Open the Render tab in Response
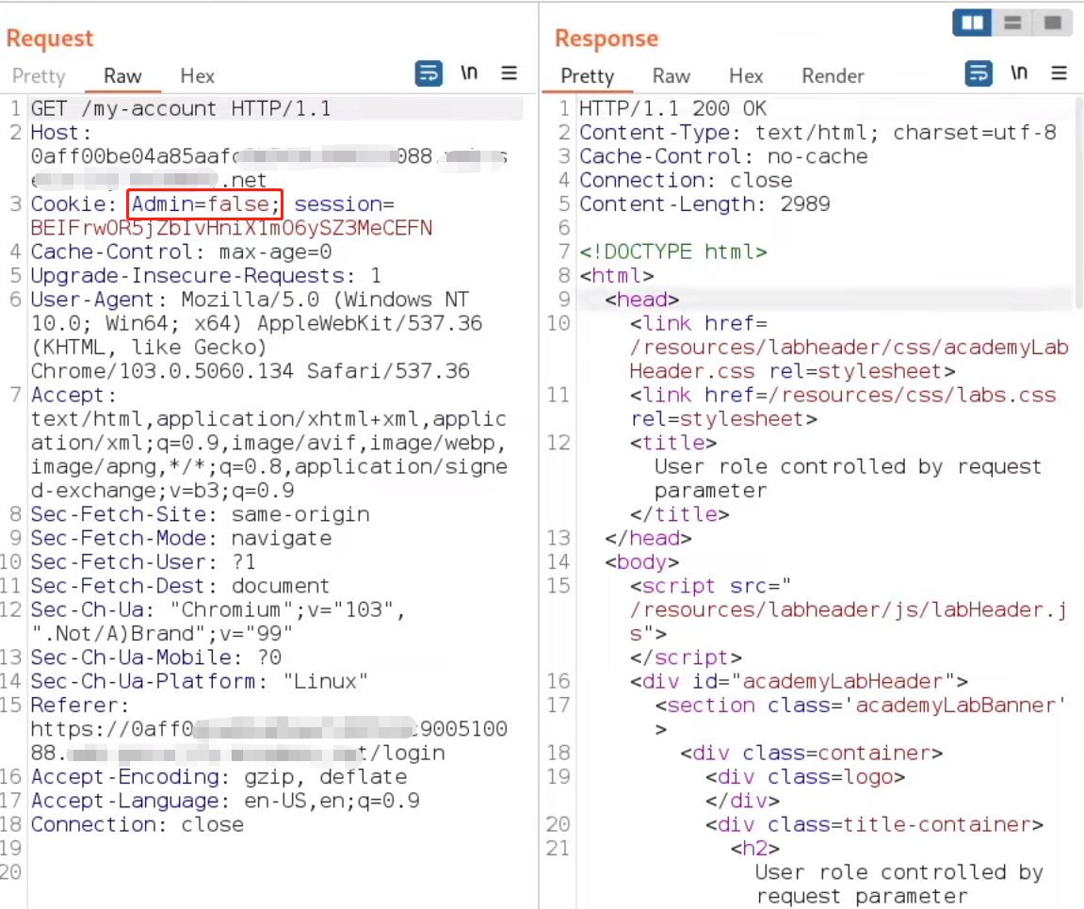The width and height of the screenshot is (1084, 909). click(833, 76)
